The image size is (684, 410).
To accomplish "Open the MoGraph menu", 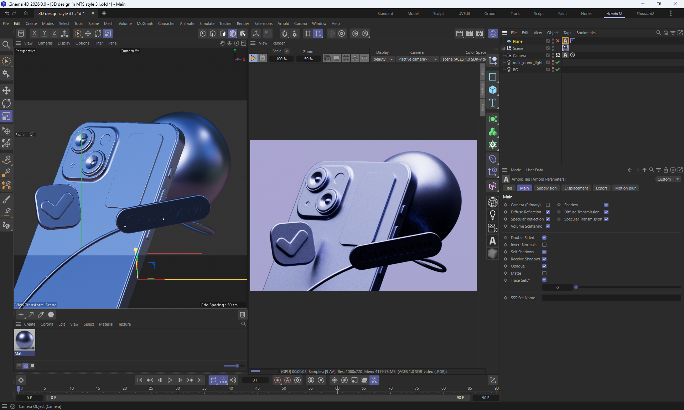I will [145, 24].
